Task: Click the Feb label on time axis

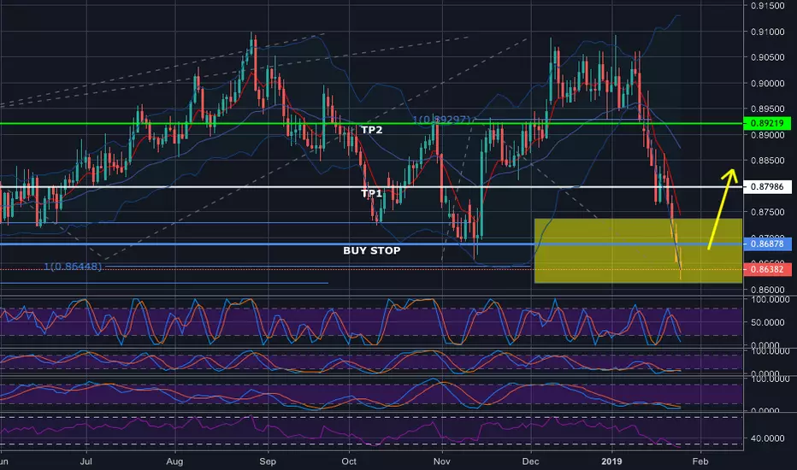Action: click(x=700, y=461)
